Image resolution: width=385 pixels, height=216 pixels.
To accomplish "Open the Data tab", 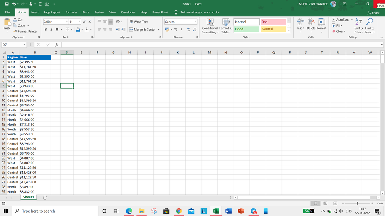I will (86, 12).
